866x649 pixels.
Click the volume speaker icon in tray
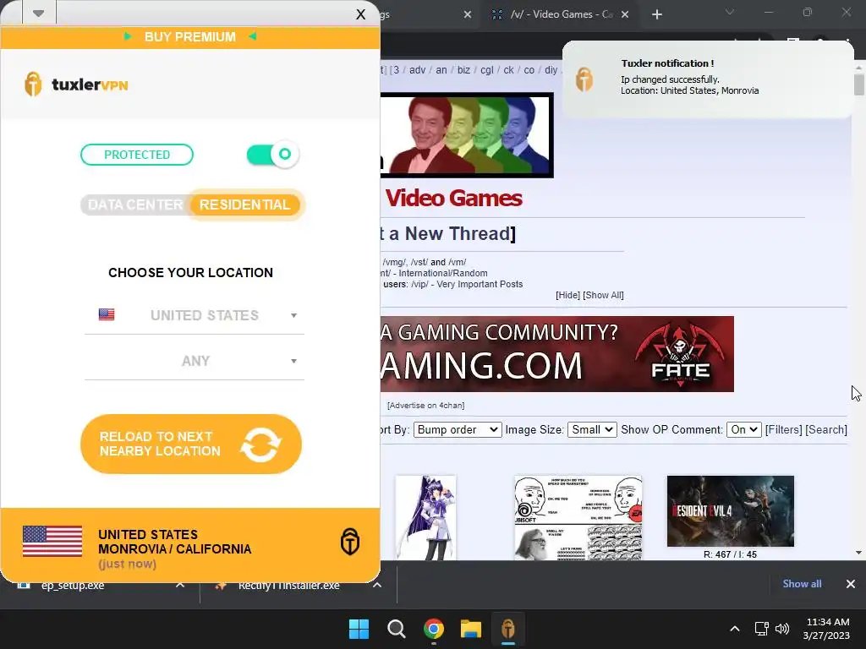point(782,629)
